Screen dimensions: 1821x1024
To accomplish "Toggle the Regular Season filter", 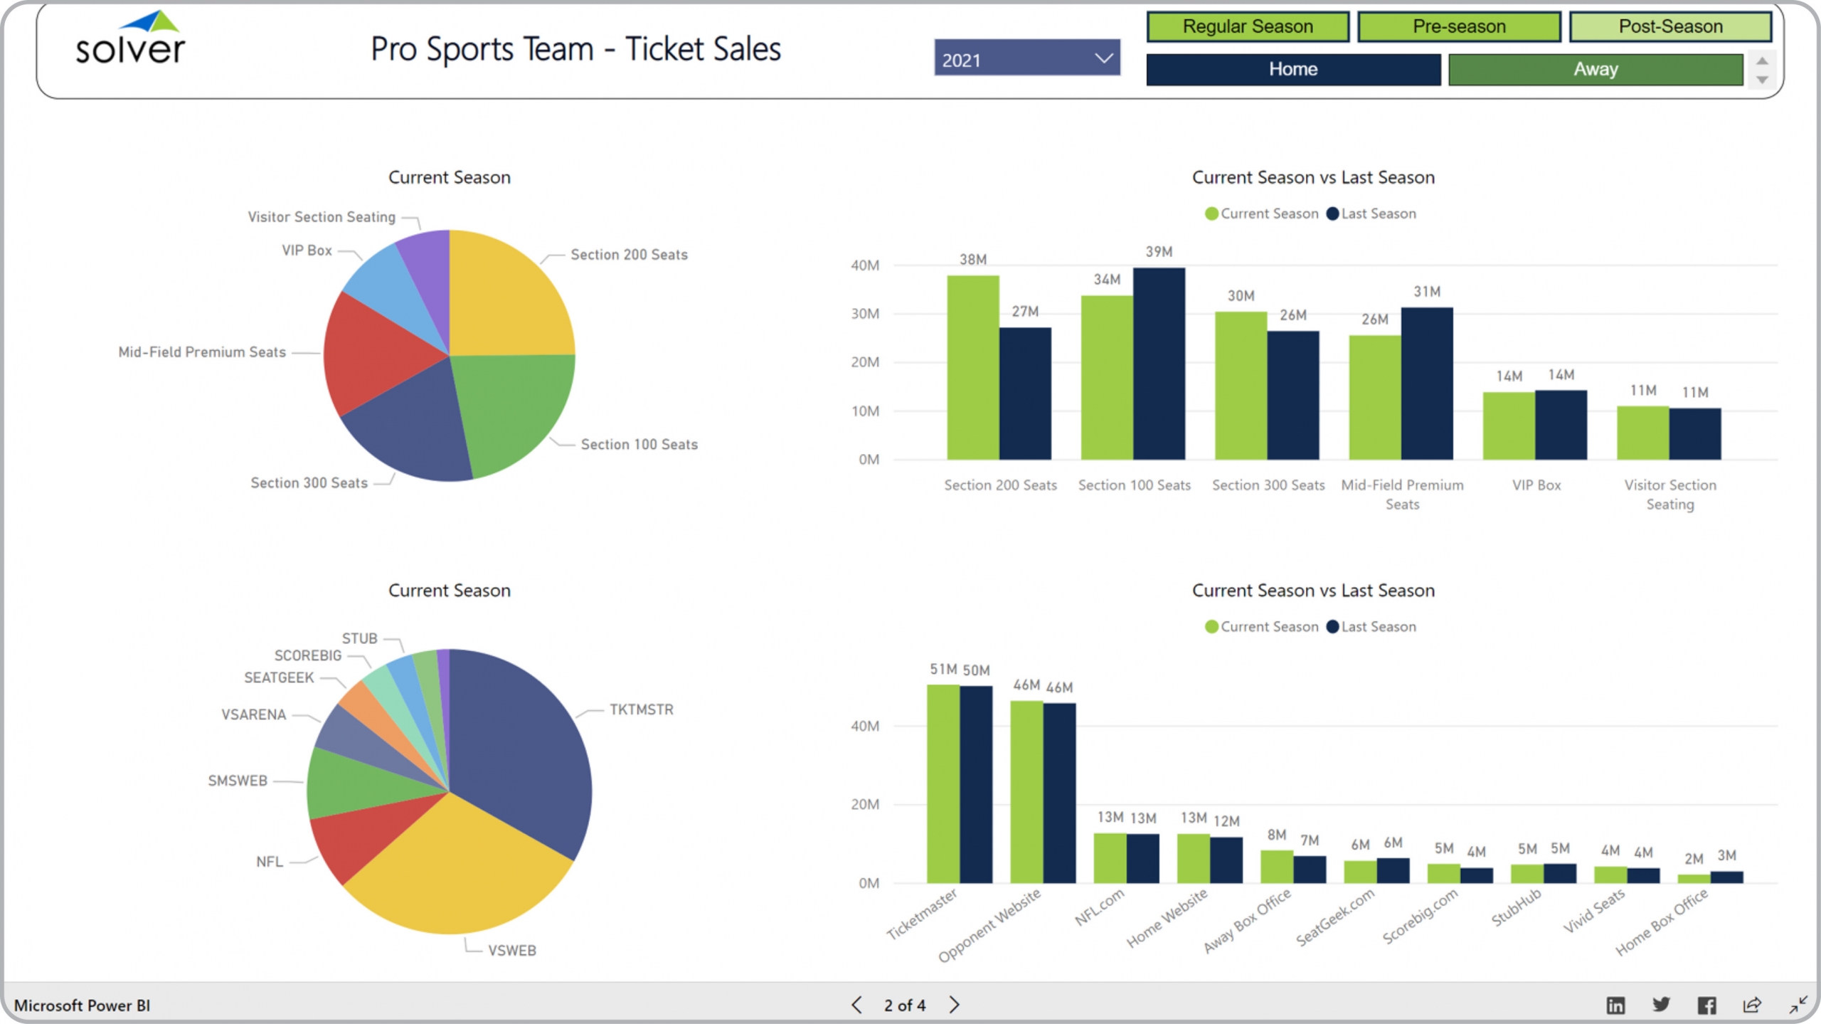I will click(1247, 26).
